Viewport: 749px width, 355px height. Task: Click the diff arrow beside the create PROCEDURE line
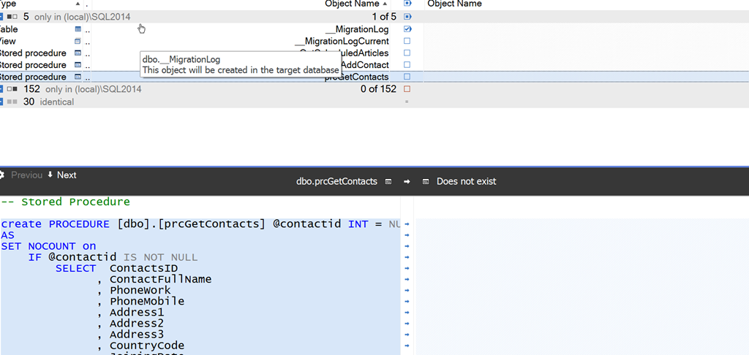click(407, 224)
